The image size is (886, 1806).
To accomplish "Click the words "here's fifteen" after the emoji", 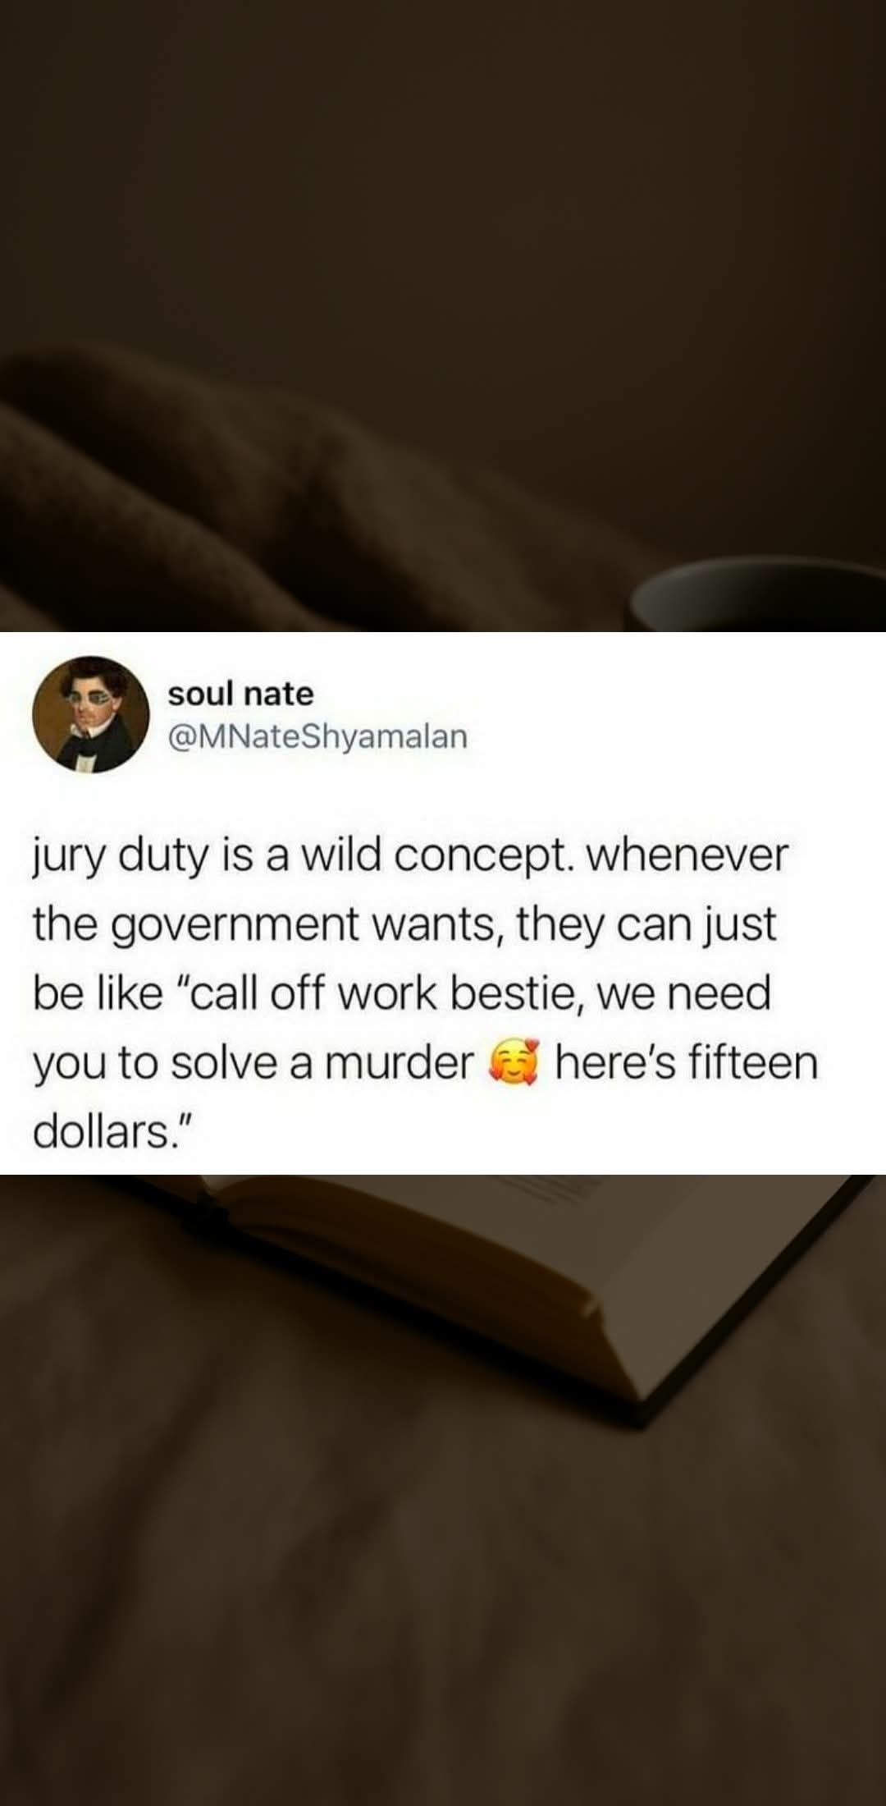I will click(x=687, y=1062).
